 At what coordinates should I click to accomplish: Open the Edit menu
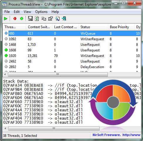(17, 12)
